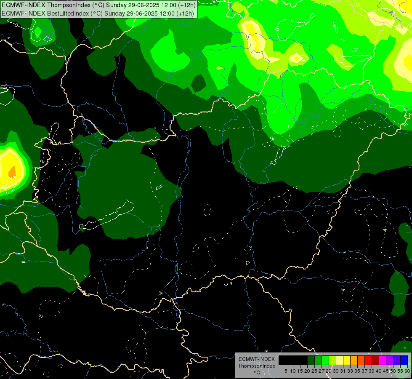This screenshot has height=379, width=412.
Task: Click legend tick value 45
Action: 386,371
